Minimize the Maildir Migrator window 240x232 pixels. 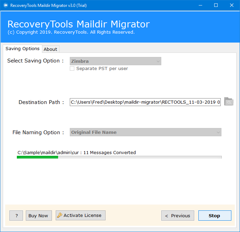pos(200,5)
